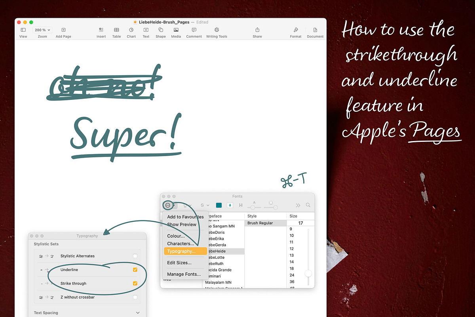The height and width of the screenshot is (317, 475).
Task: Click the search icon in Fonts window
Action: click(x=308, y=205)
